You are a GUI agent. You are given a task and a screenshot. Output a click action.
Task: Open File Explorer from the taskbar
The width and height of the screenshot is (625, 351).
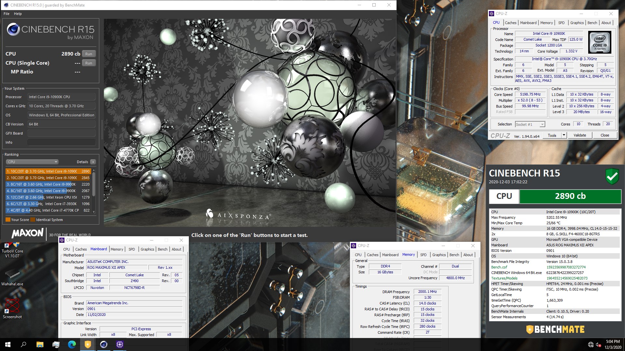click(x=40, y=344)
